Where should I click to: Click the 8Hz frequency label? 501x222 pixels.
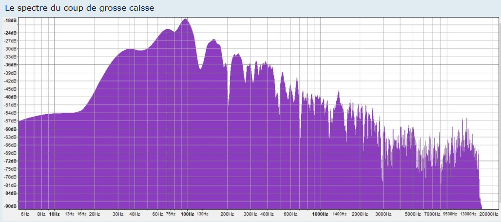pyautogui.click(x=41, y=214)
